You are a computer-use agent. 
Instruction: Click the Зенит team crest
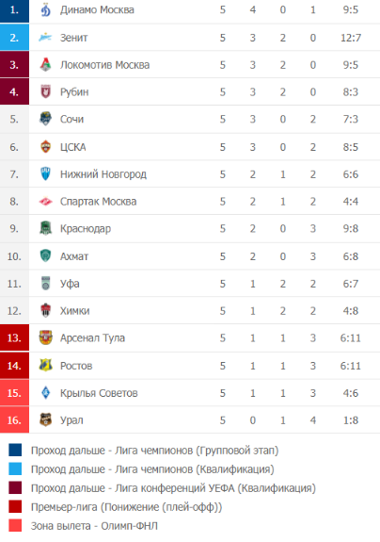tap(45, 38)
